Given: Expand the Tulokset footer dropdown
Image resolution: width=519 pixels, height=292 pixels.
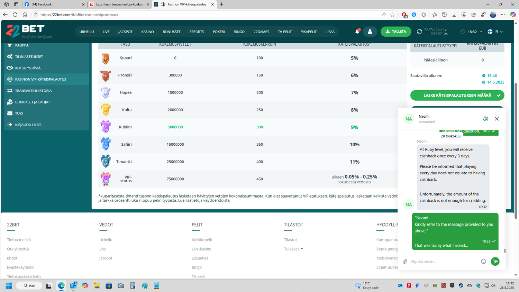Looking at the screenshot, I should (x=293, y=249).
